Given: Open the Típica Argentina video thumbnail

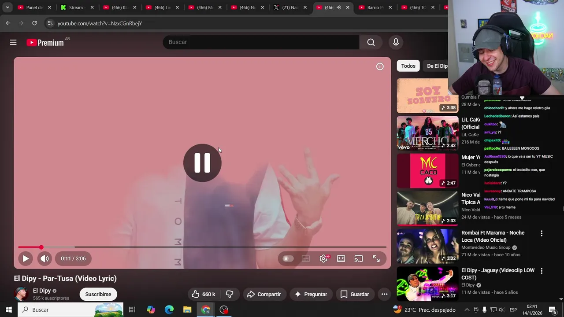Looking at the screenshot, I should (427, 208).
